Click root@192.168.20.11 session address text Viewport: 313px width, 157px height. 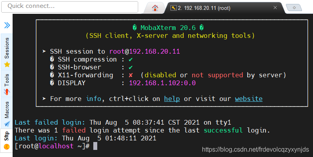click(x=144, y=51)
